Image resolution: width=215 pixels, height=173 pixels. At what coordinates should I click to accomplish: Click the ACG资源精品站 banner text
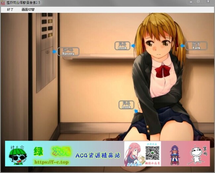click(x=97, y=155)
